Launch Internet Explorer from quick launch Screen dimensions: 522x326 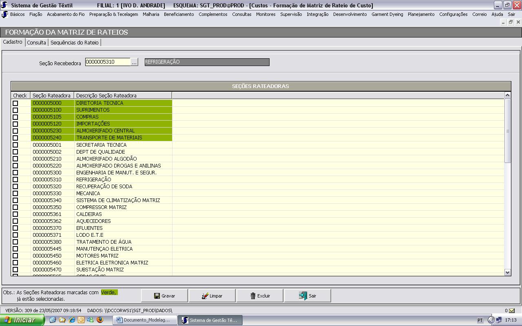coord(72,320)
